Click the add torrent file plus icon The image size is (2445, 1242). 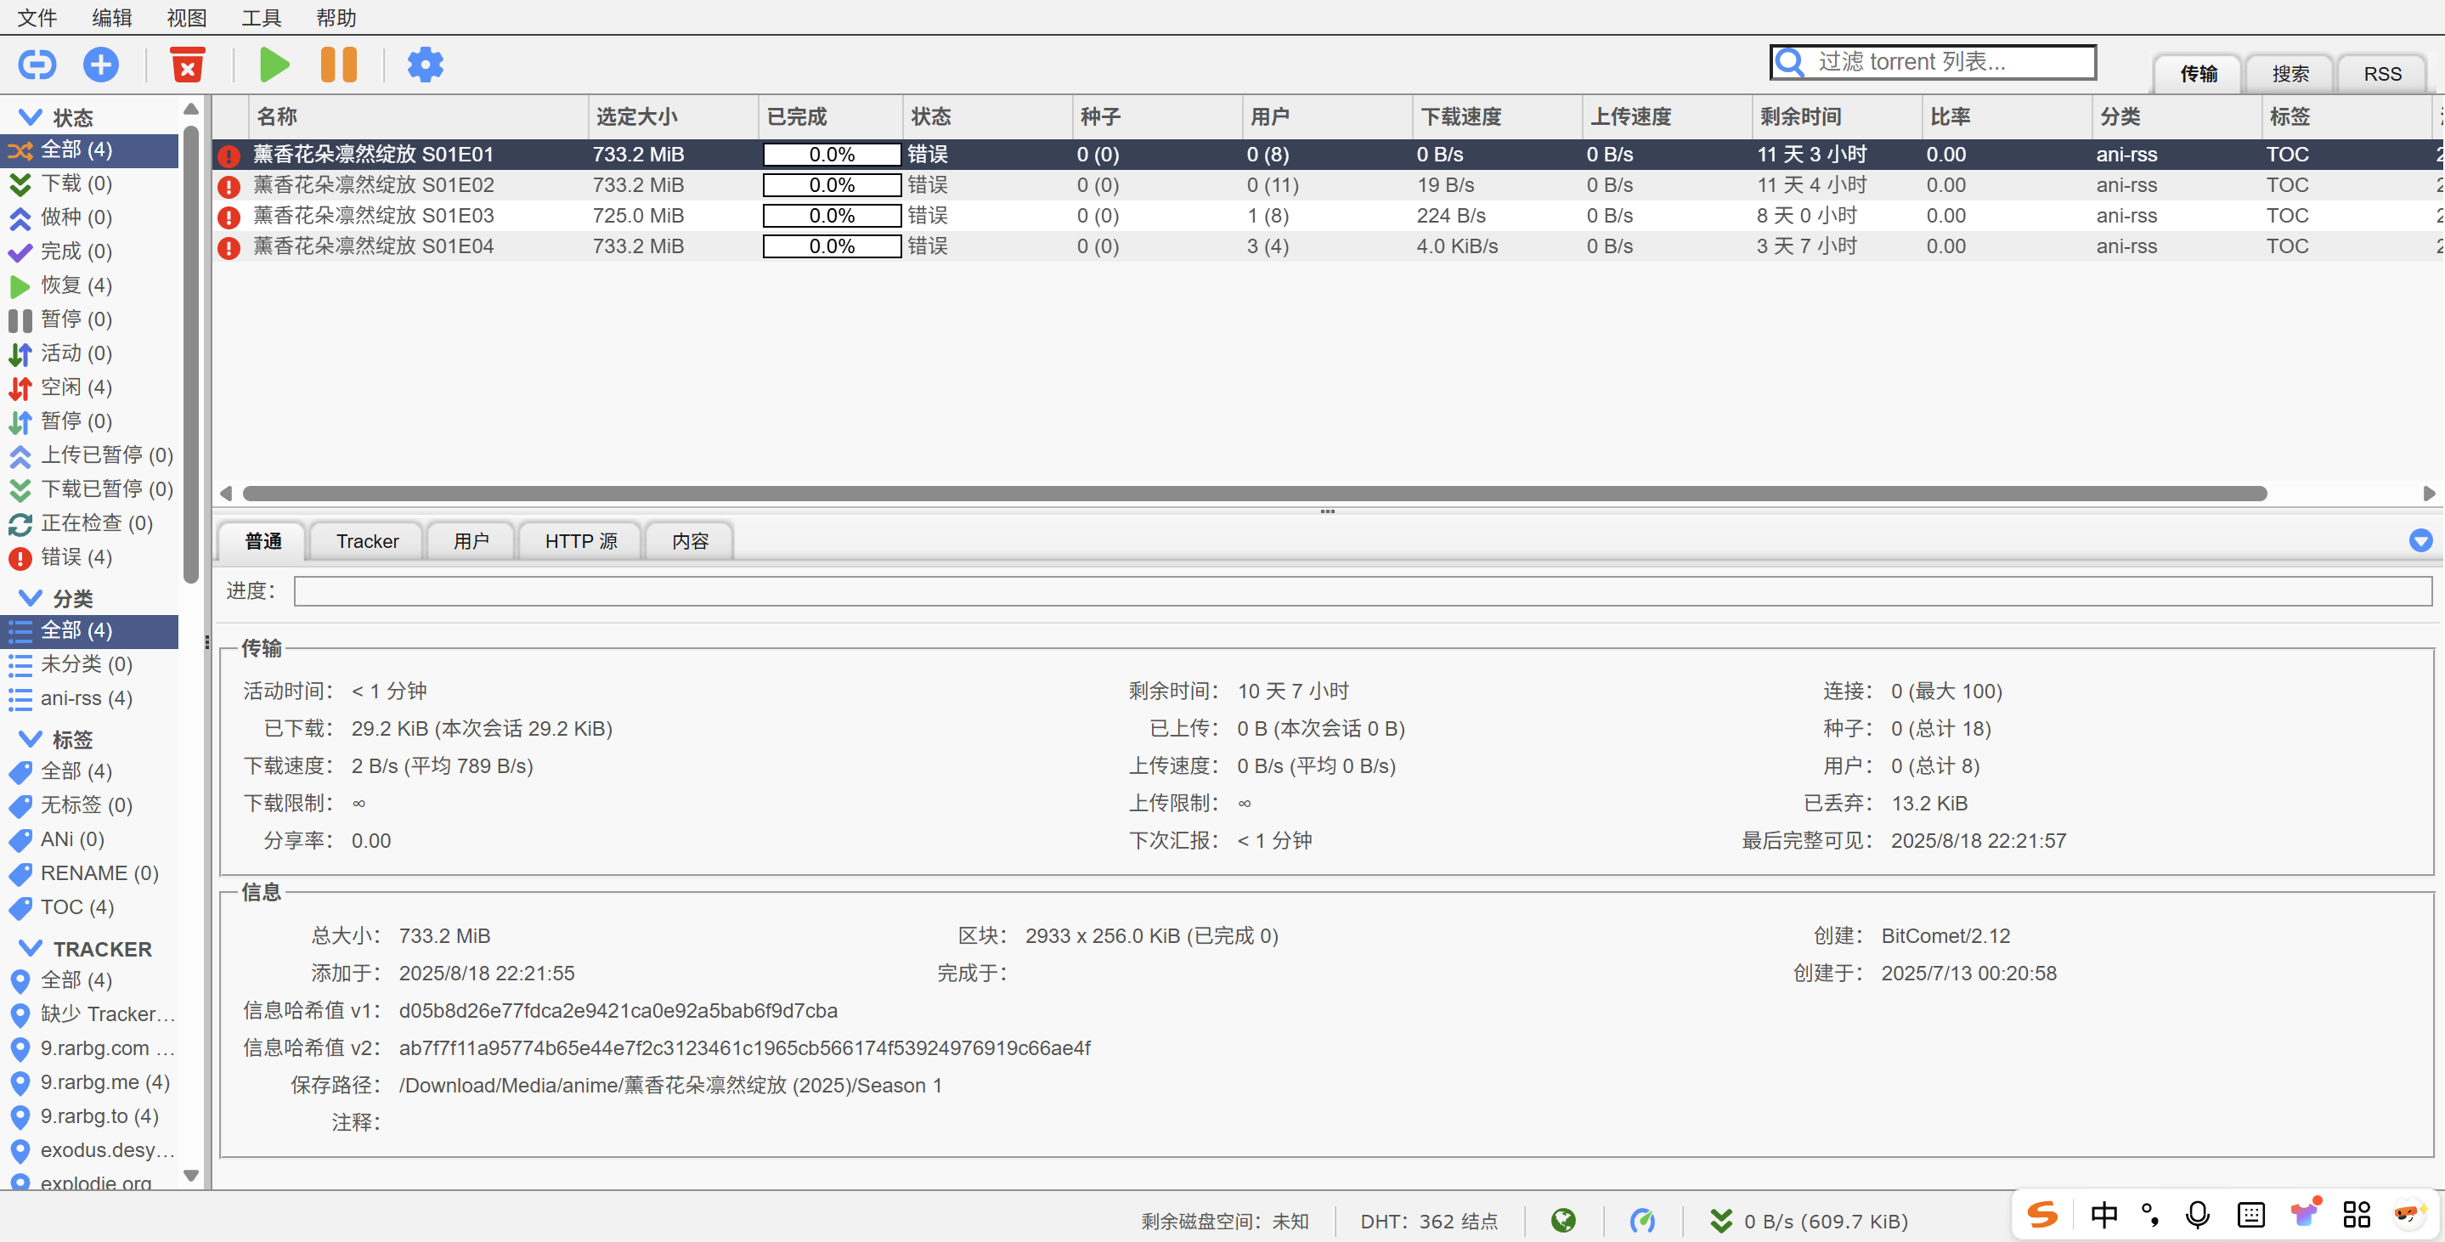(100, 65)
